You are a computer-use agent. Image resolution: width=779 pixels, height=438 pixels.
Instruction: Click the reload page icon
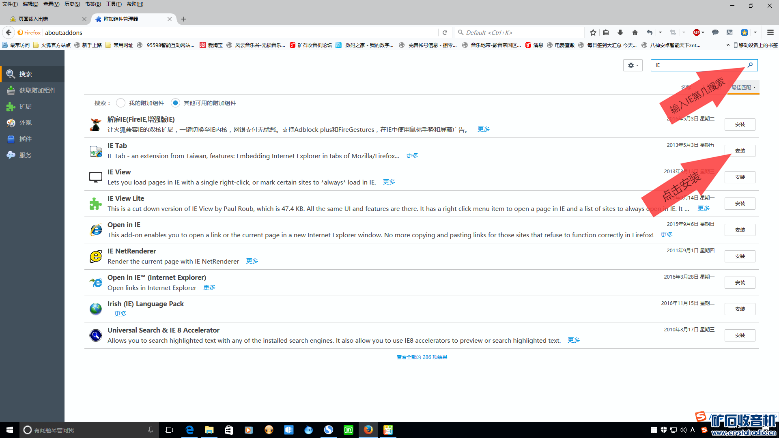tap(445, 32)
